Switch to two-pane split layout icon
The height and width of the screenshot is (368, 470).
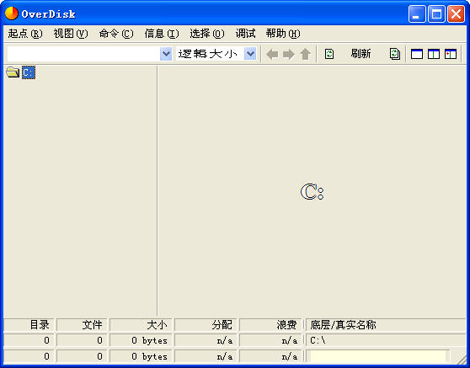[434, 54]
